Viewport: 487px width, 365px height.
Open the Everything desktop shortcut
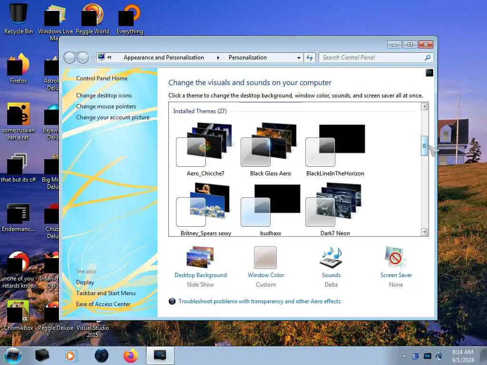(x=130, y=18)
